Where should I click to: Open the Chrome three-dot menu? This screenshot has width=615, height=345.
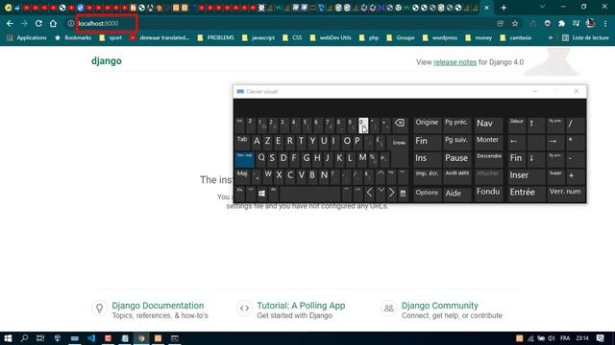click(605, 23)
